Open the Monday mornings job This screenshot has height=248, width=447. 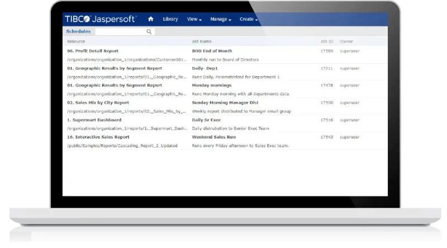coord(212,85)
